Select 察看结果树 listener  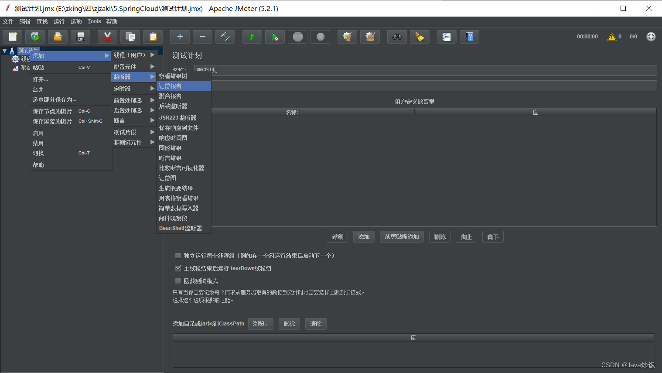(x=184, y=76)
